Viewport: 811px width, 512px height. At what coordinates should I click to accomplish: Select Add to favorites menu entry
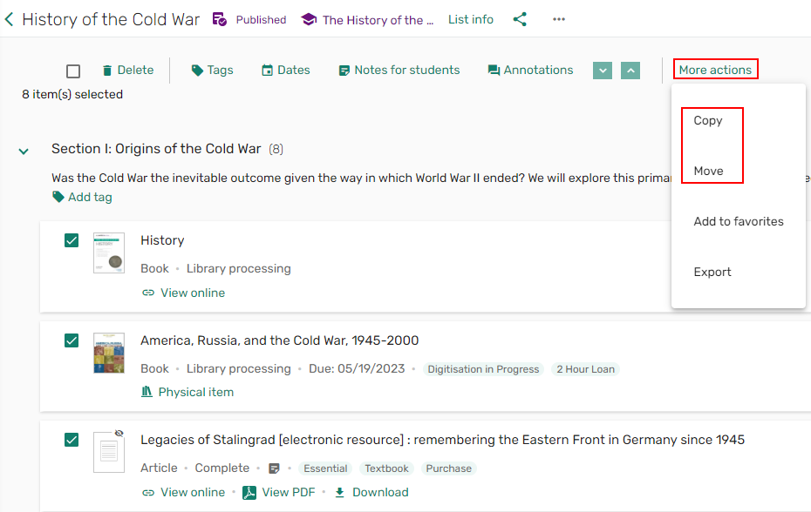point(739,222)
